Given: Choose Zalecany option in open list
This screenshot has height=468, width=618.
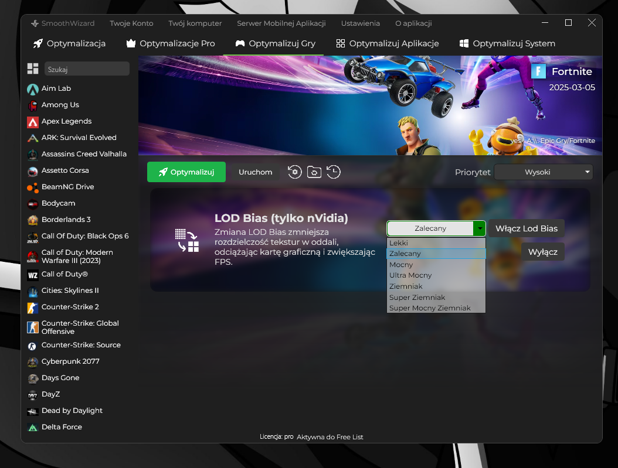Looking at the screenshot, I should [x=436, y=254].
